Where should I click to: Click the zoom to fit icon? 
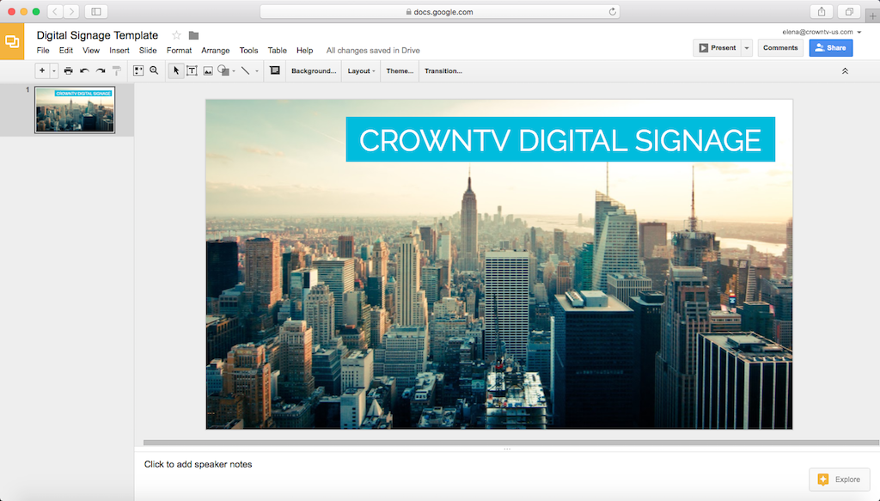pos(138,70)
